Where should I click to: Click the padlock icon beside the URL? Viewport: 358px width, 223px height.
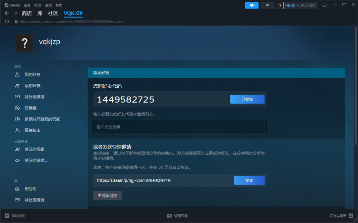[x=16, y=22]
